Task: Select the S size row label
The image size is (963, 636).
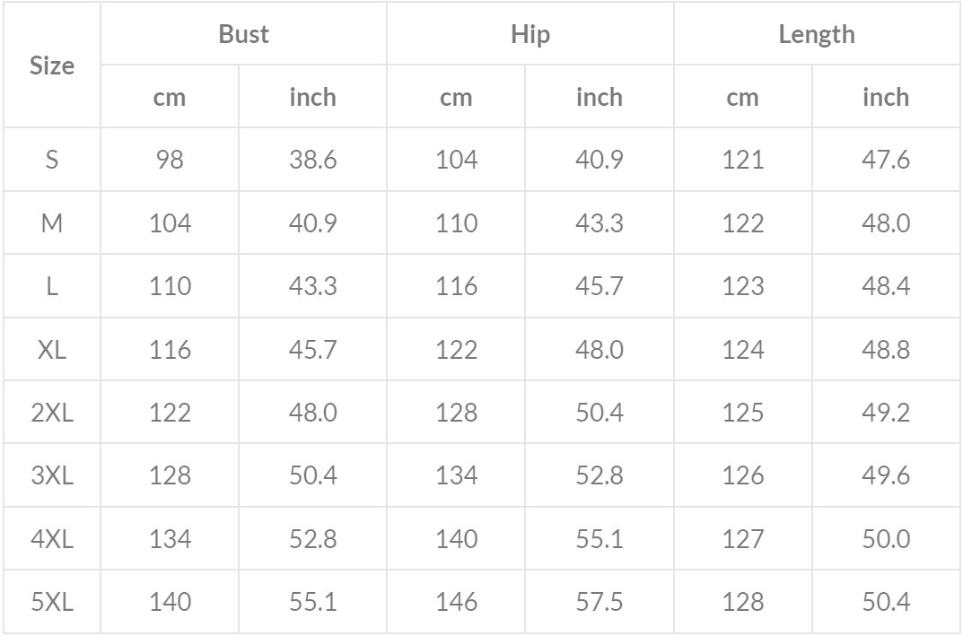Action: [52, 160]
